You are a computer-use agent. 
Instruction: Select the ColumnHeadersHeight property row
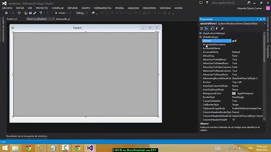(x=232, y=120)
